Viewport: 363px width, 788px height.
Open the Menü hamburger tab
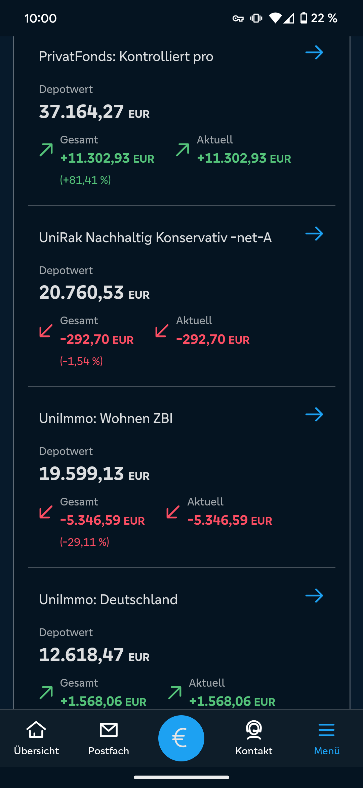point(326,738)
